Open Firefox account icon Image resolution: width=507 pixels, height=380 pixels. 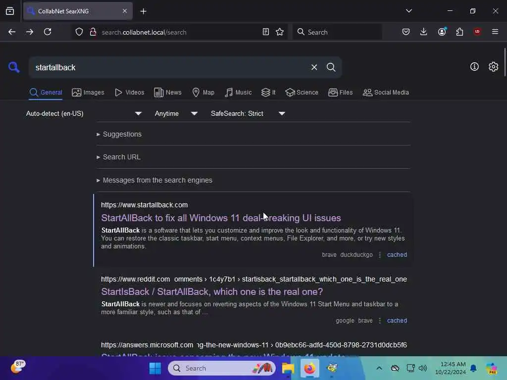[x=442, y=32]
